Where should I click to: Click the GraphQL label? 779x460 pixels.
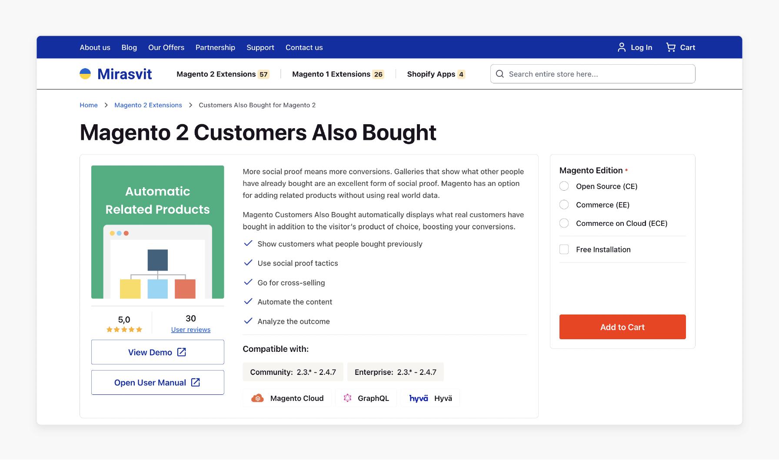pyautogui.click(x=373, y=398)
